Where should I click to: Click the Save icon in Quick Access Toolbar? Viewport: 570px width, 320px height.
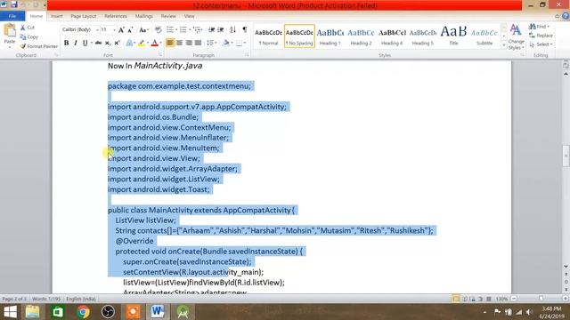click(14, 4)
